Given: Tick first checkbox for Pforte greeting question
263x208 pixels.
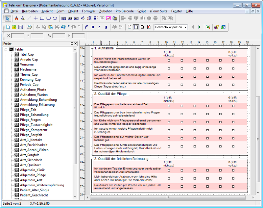Looking at the screenshot, I should 169,60.
